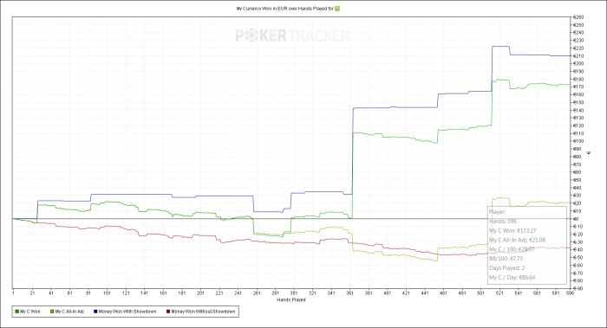Click the 'Player:' line in stats box
This screenshot has height=328, width=607.
click(x=497, y=212)
